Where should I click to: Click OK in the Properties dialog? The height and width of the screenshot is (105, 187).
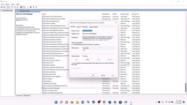93,75
